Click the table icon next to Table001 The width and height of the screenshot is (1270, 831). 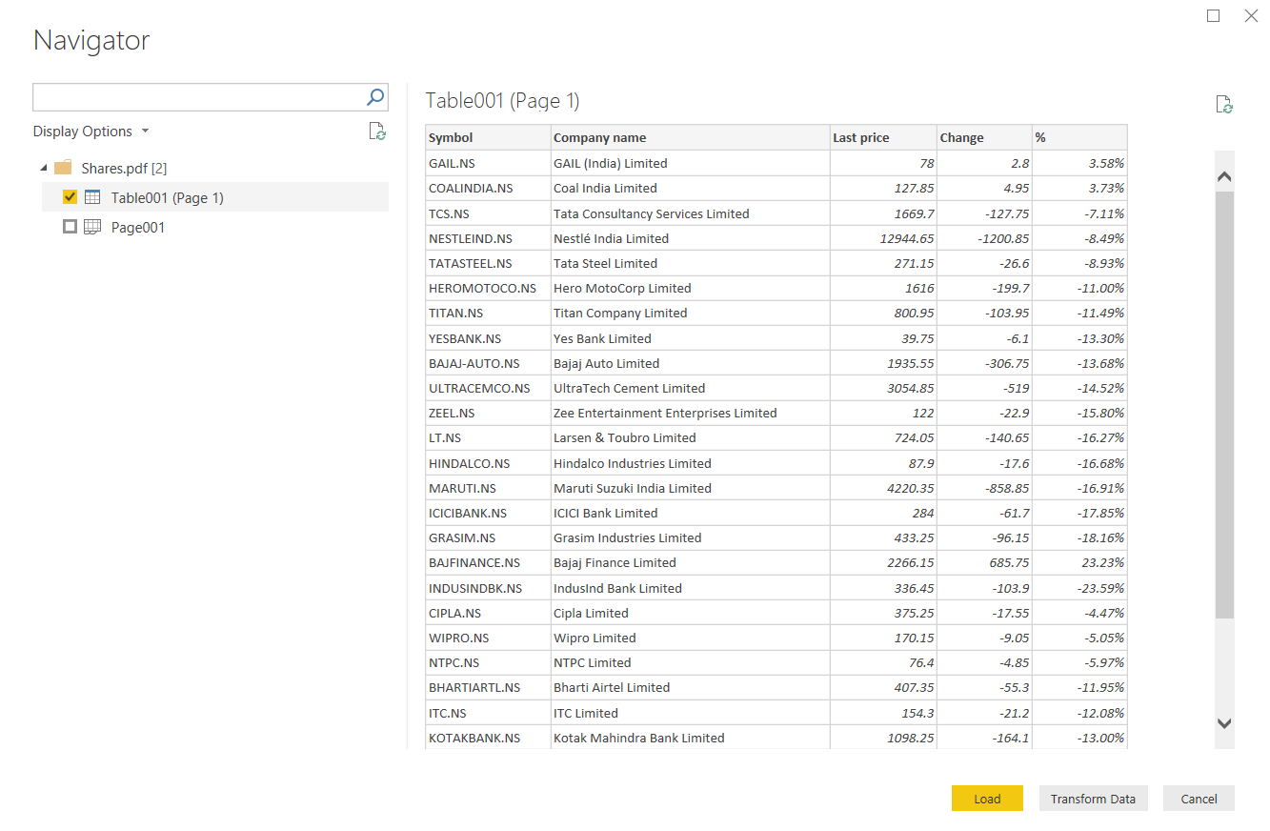92,197
